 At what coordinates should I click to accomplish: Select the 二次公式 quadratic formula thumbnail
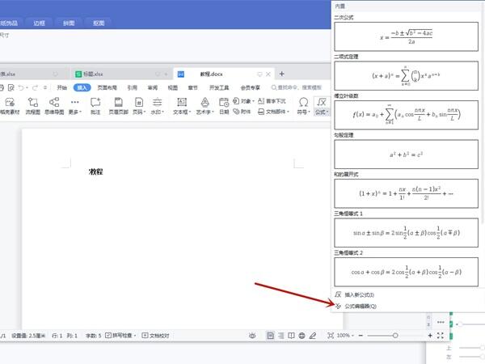click(x=406, y=36)
